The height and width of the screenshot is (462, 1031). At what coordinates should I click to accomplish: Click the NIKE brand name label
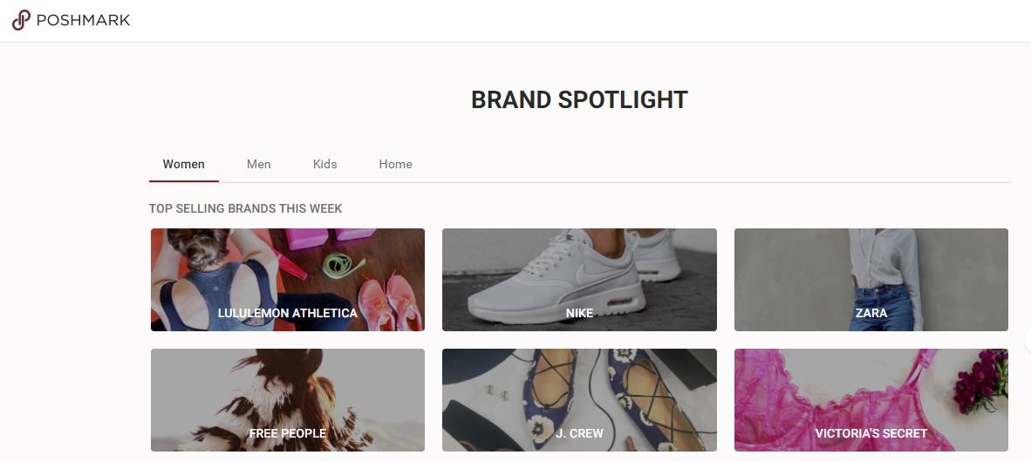(x=579, y=313)
